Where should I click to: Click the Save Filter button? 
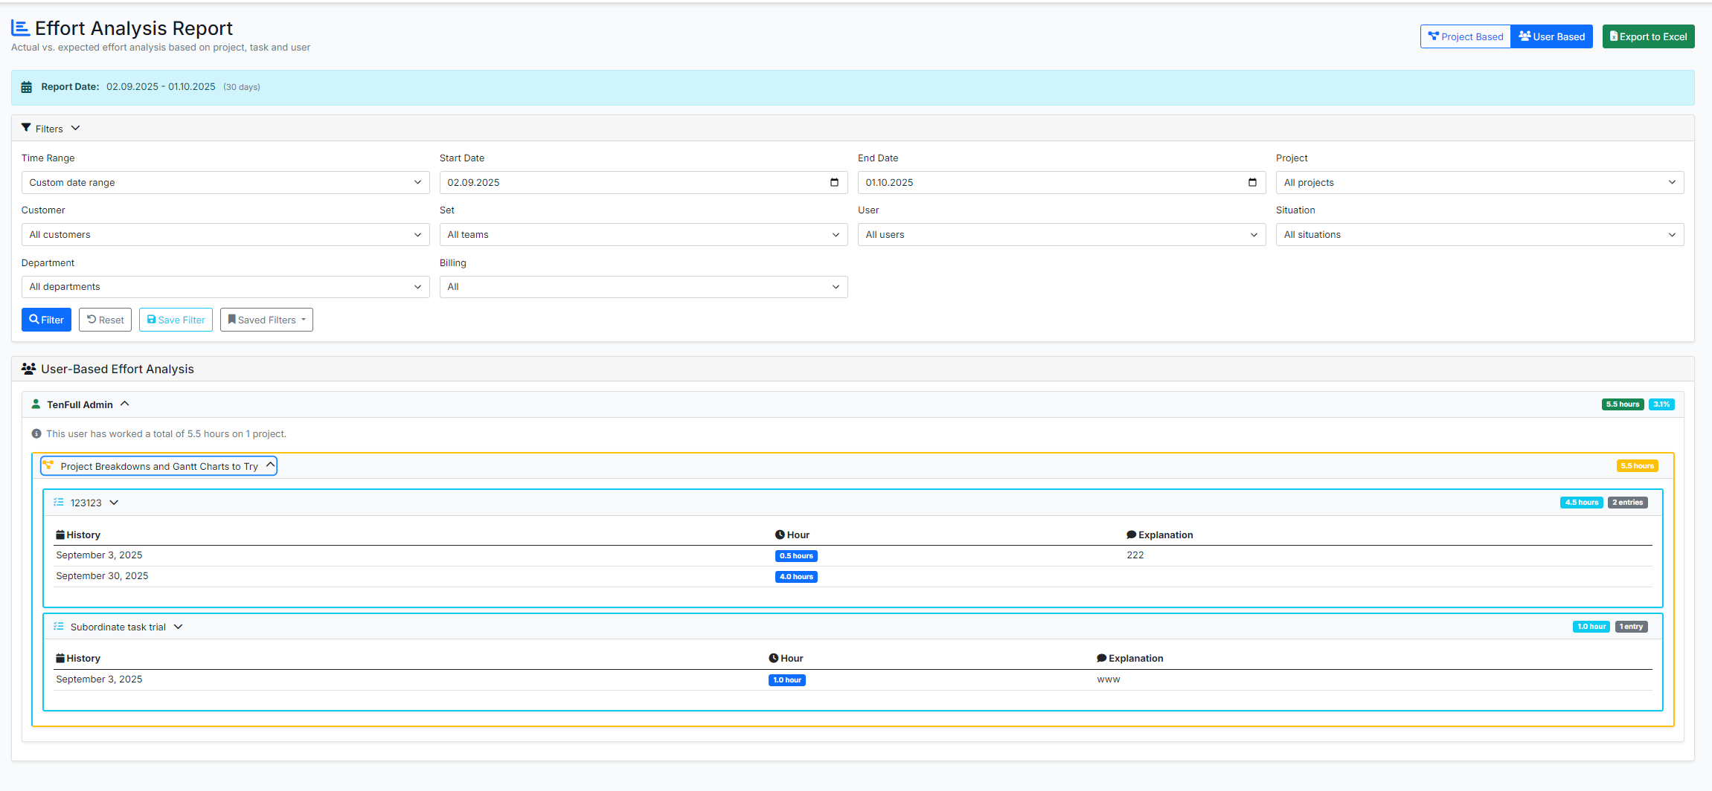(x=176, y=320)
